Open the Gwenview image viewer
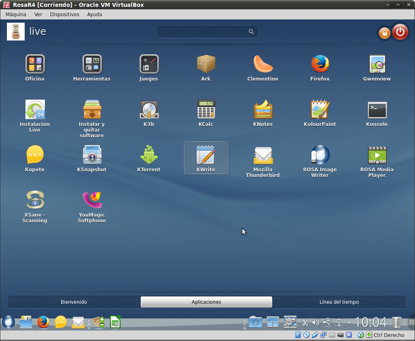This screenshot has width=415, height=341. click(x=377, y=64)
